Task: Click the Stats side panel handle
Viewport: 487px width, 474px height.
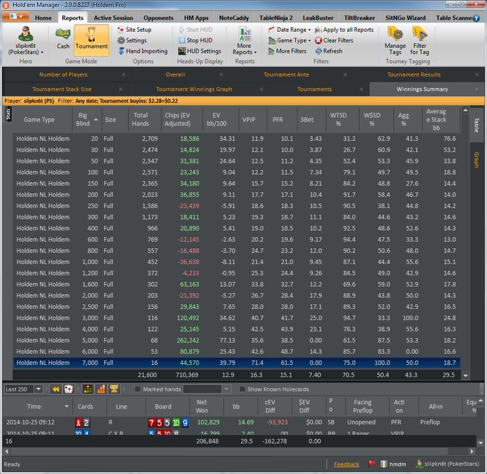Action: [8, 114]
